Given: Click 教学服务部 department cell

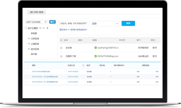Looking at the screenshot, I should click(x=143, y=48).
